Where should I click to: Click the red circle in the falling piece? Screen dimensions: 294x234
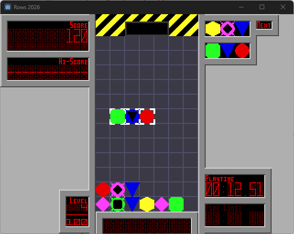point(147,117)
